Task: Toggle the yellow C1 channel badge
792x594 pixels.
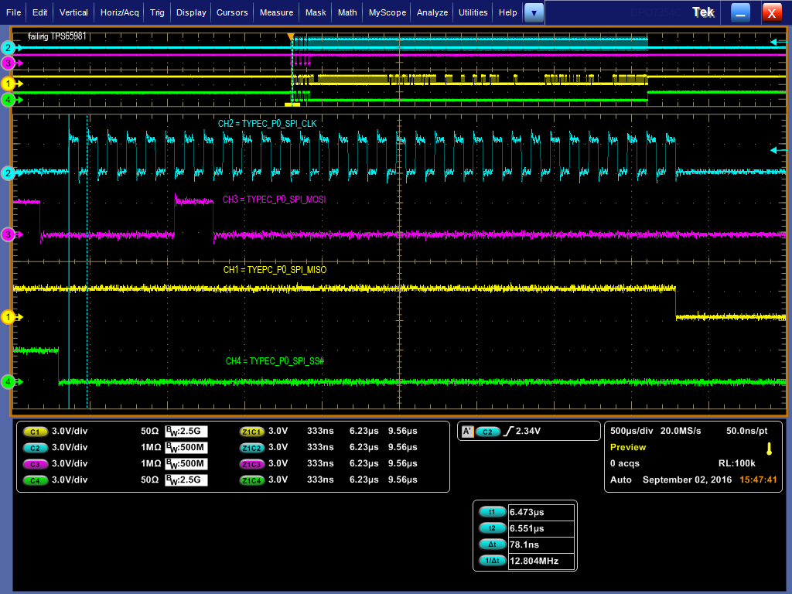Action: [34, 432]
